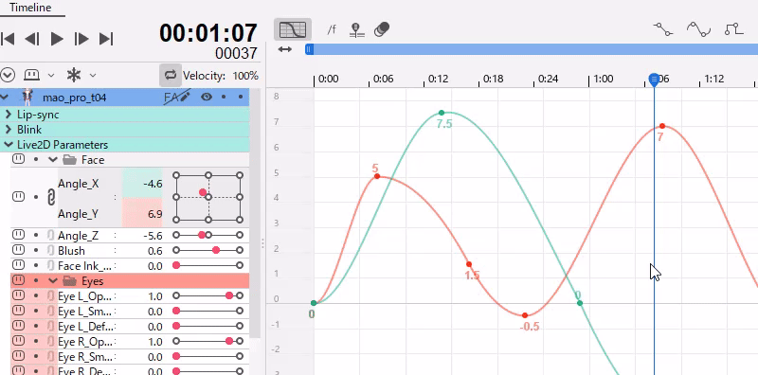
Task: Click the snowflake freeze icon
Action: point(74,75)
